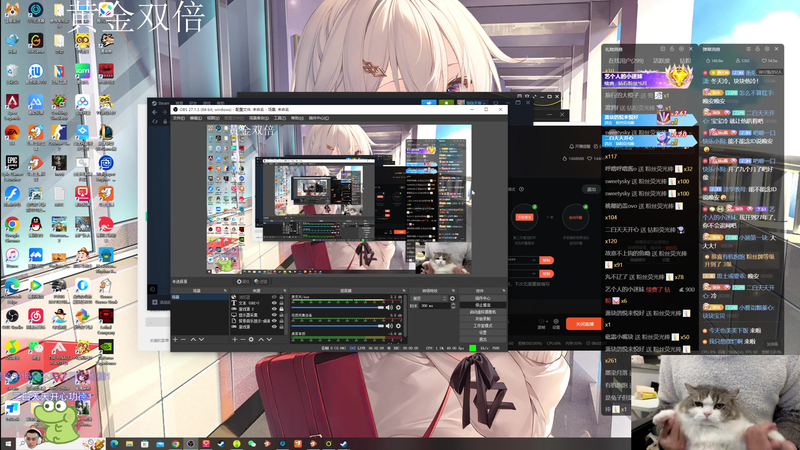This screenshot has height=450, width=800.
Task: Remove scene with minus button
Action: [183, 339]
